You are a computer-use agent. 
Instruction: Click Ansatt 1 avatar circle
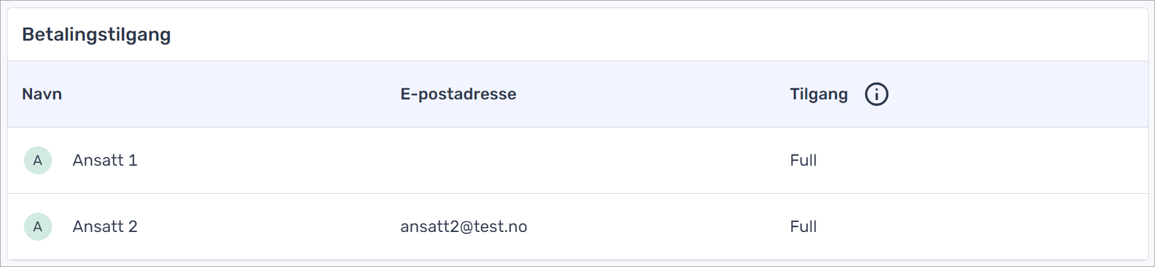(x=38, y=161)
